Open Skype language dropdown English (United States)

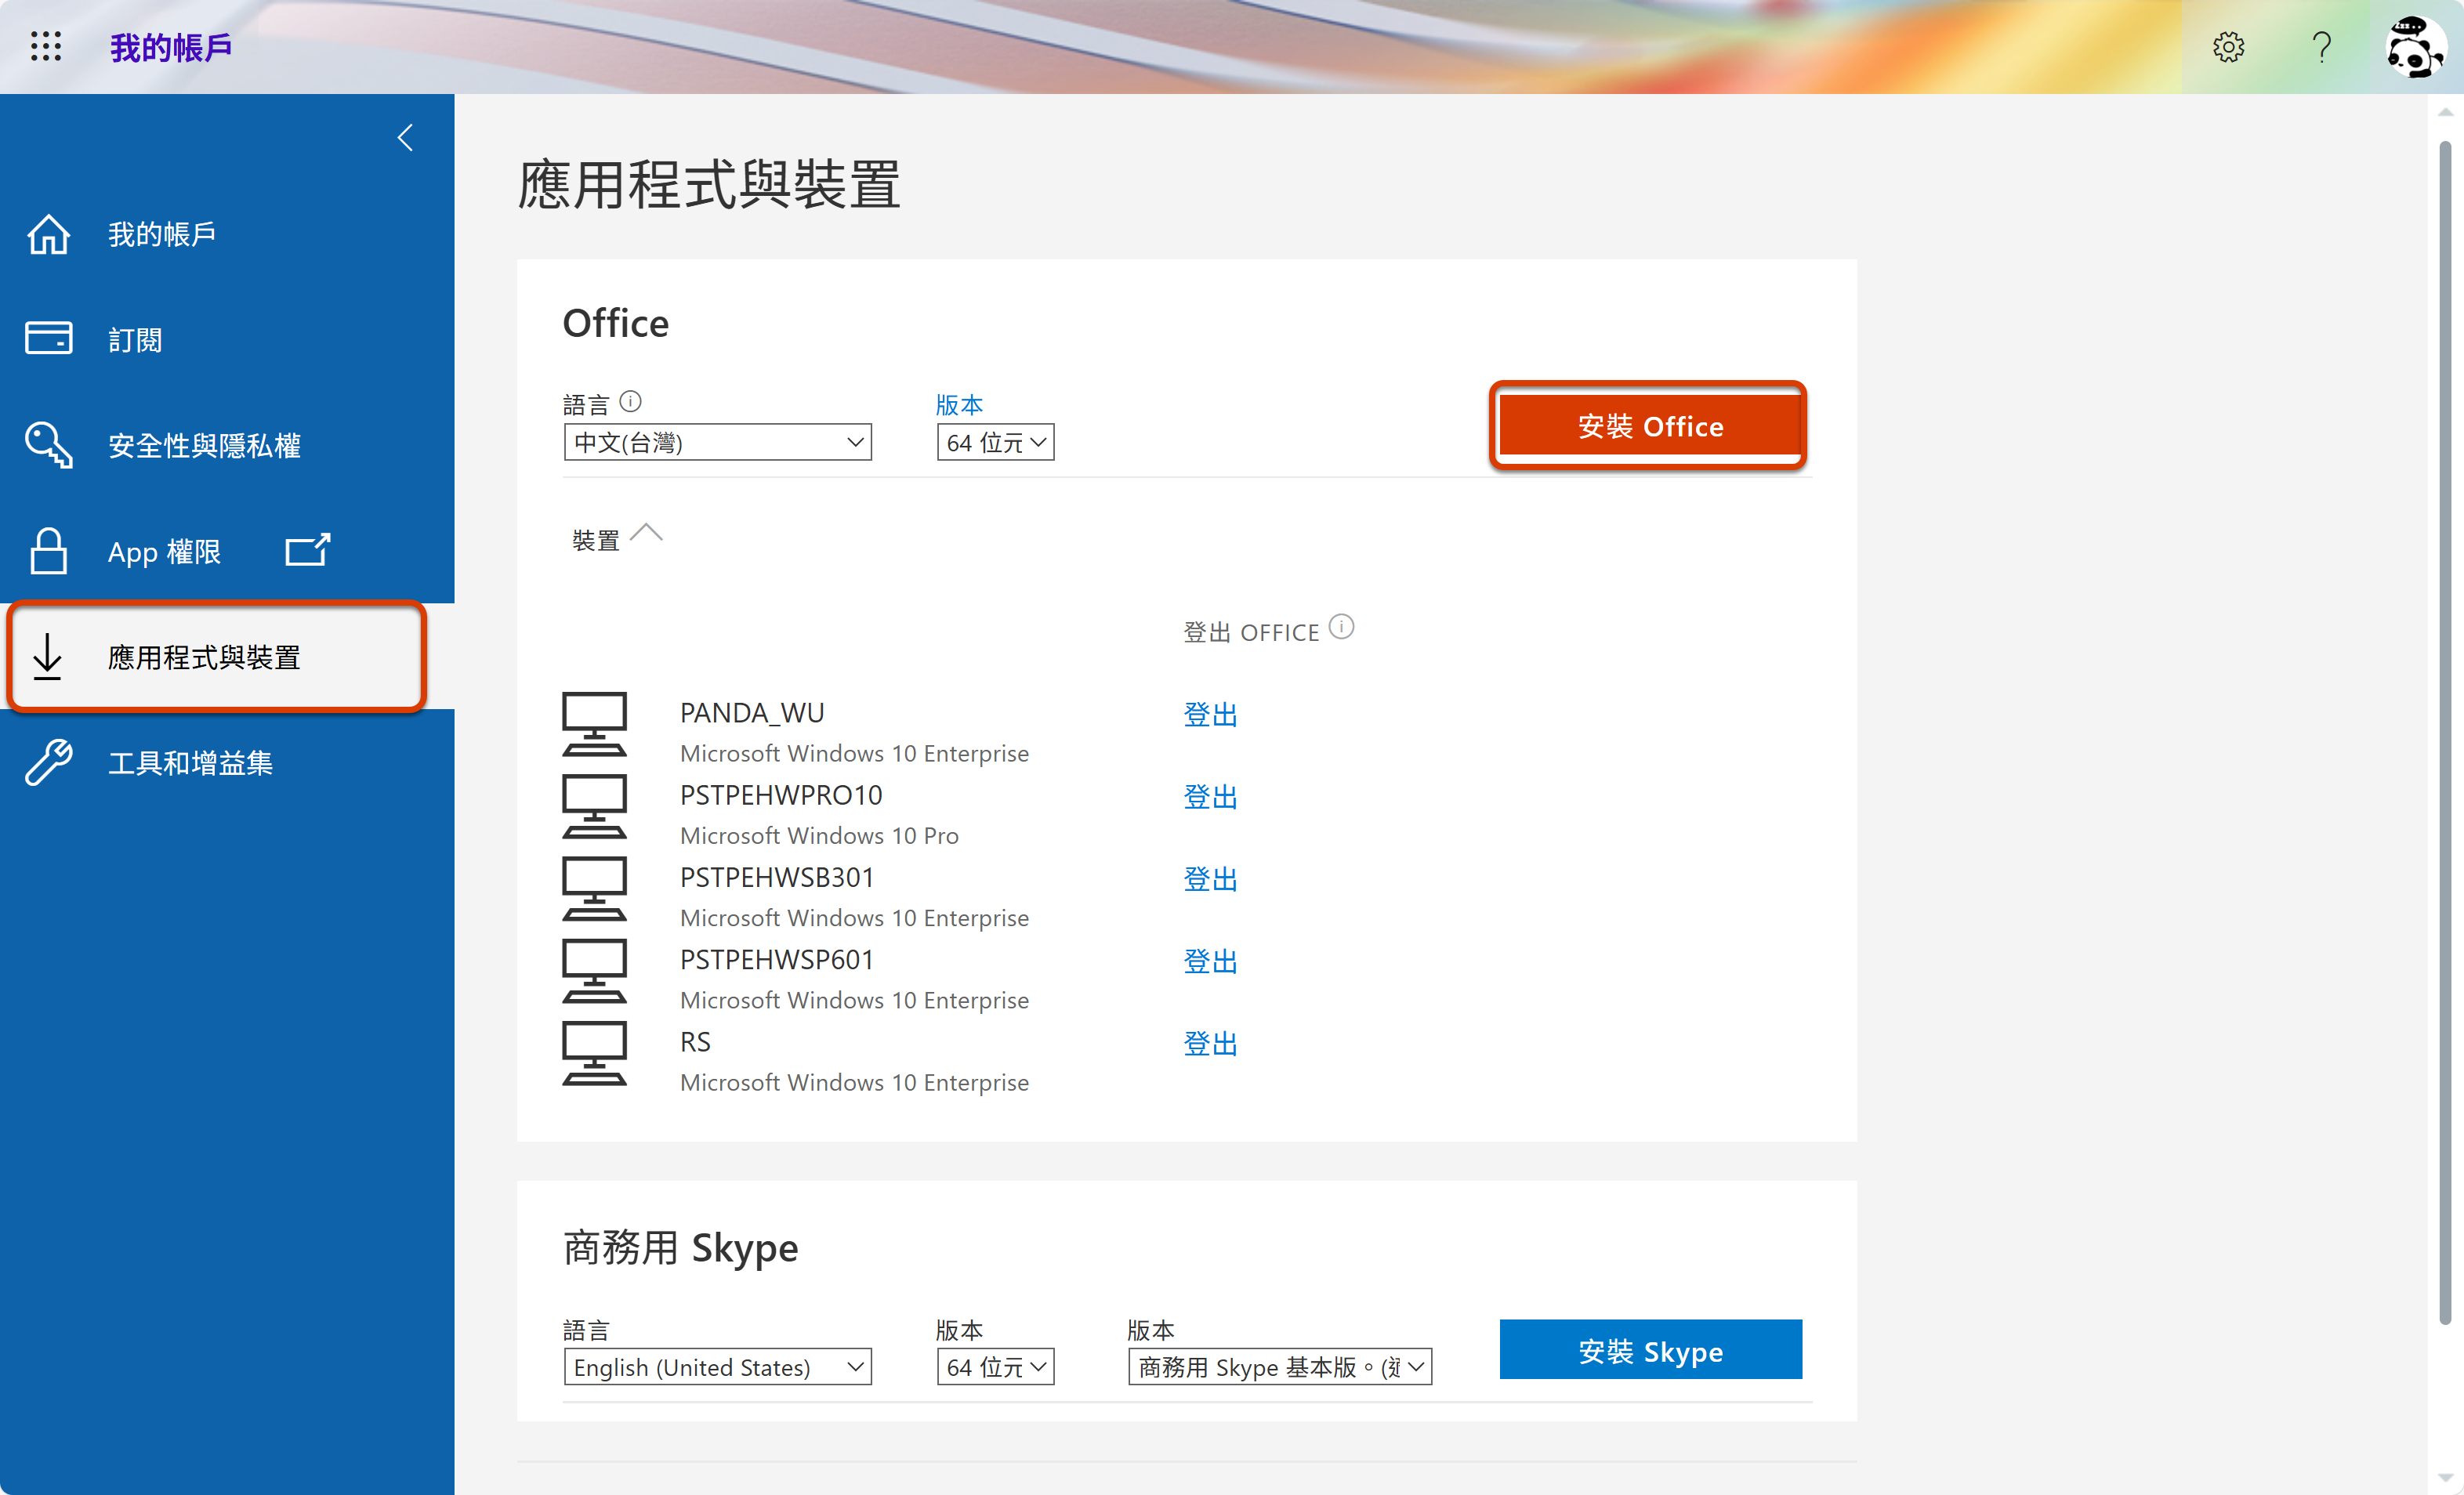717,1367
